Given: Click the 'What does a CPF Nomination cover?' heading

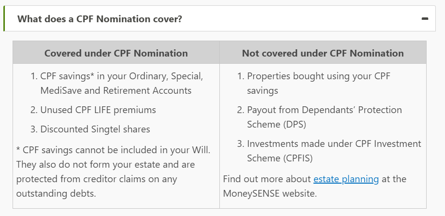Looking at the screenshot, I should tap(100, 19).
